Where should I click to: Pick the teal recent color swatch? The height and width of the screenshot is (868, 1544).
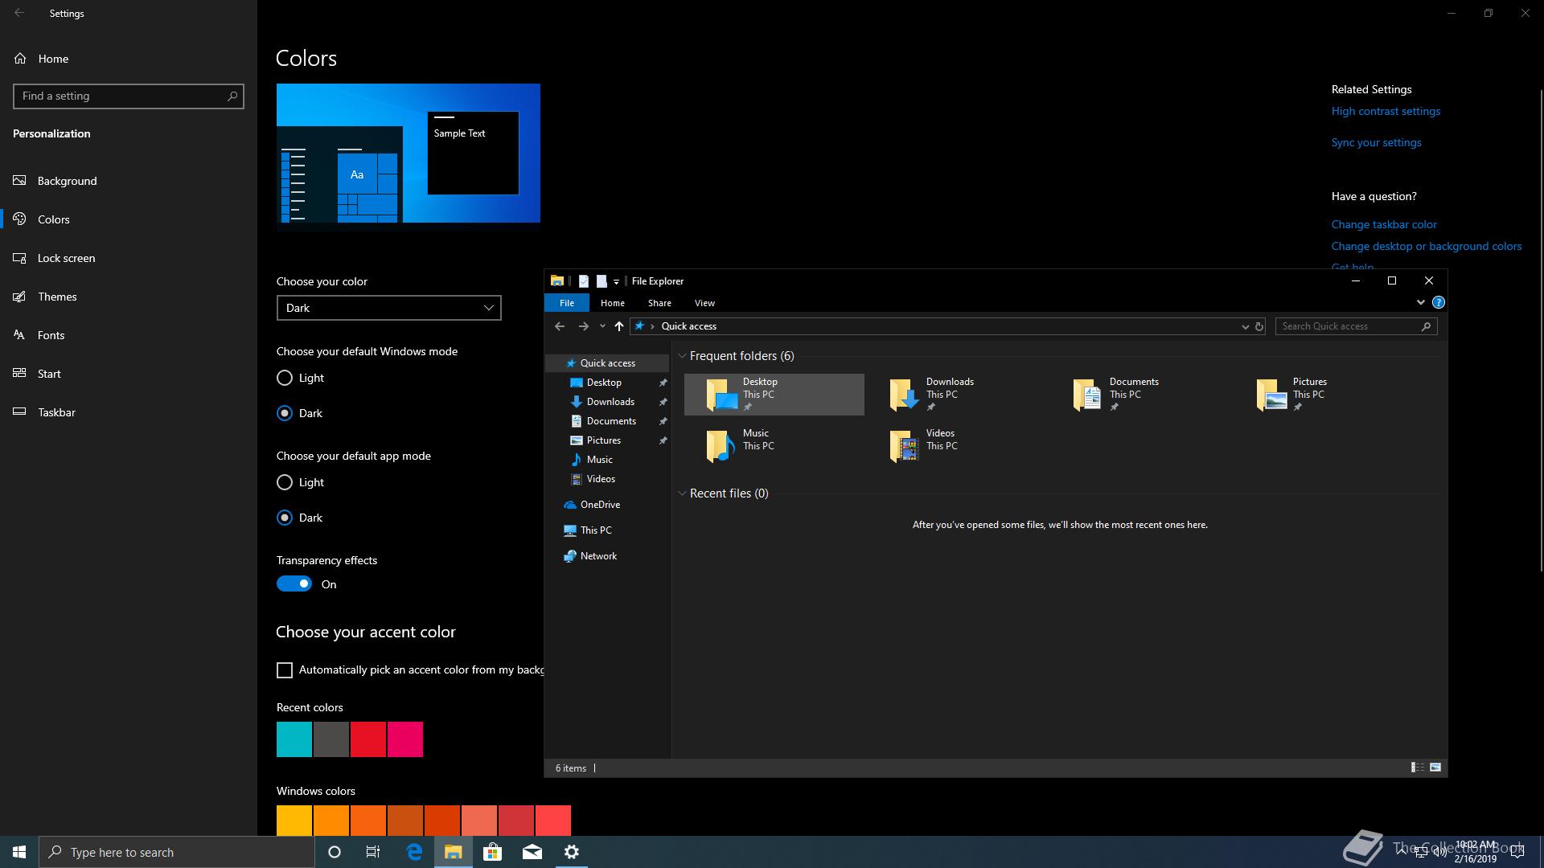coord(294,739)
